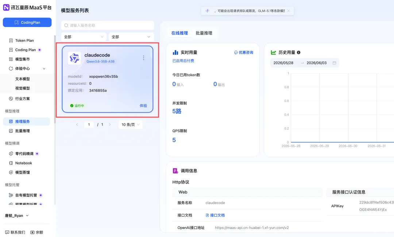Click start date 2026/05/28 field
This screenshot has height=237, width=394.
pyautogui.click(x=283, y=63)
